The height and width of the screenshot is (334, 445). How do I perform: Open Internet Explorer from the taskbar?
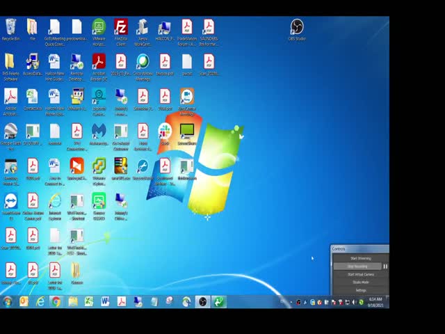40,301
